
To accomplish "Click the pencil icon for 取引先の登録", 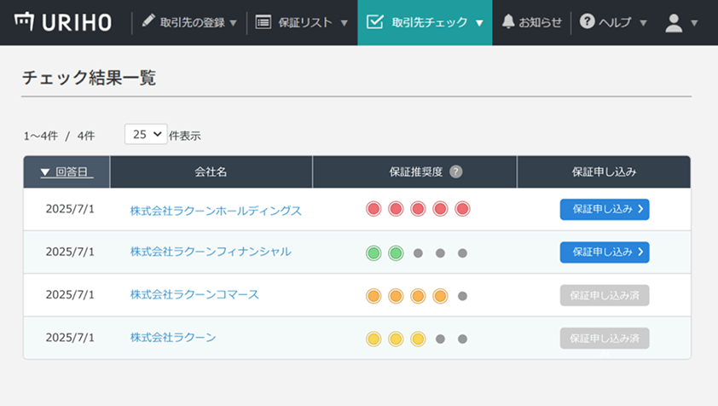I will click(x=148, y=22).
